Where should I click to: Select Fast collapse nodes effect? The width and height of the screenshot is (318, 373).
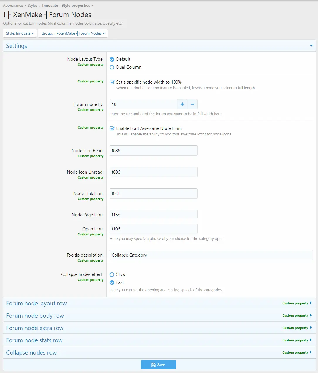tap(112, 282)
